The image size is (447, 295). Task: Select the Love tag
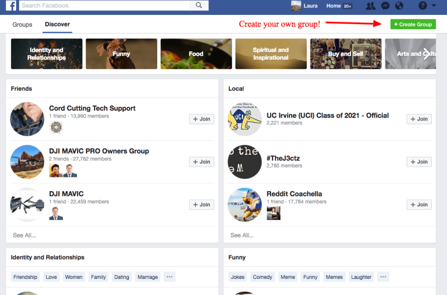pyautogui.click(x=52, y=277)
